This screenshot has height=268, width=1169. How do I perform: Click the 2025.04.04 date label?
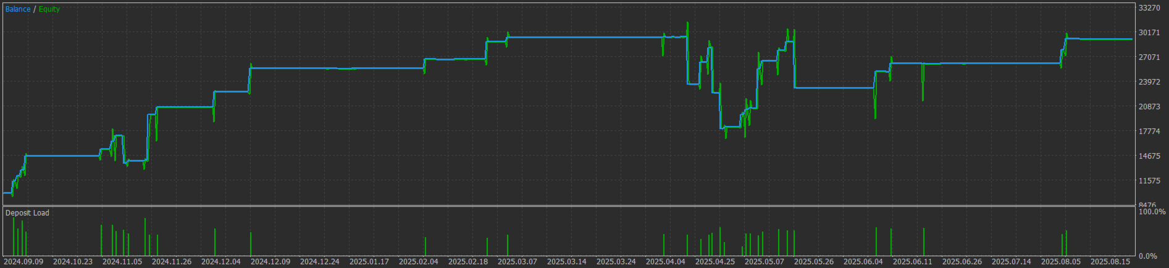[x=666, y=262]
